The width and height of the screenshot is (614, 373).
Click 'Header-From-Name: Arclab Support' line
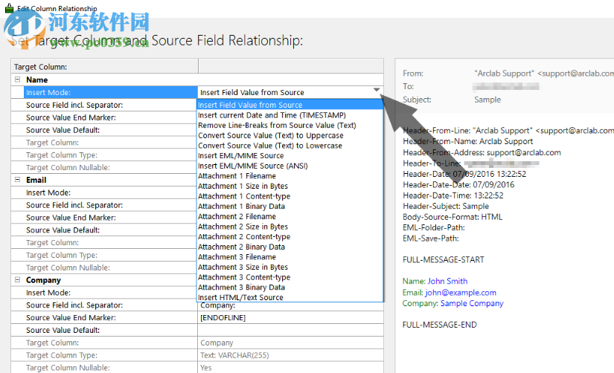click(x=467, y=141)
